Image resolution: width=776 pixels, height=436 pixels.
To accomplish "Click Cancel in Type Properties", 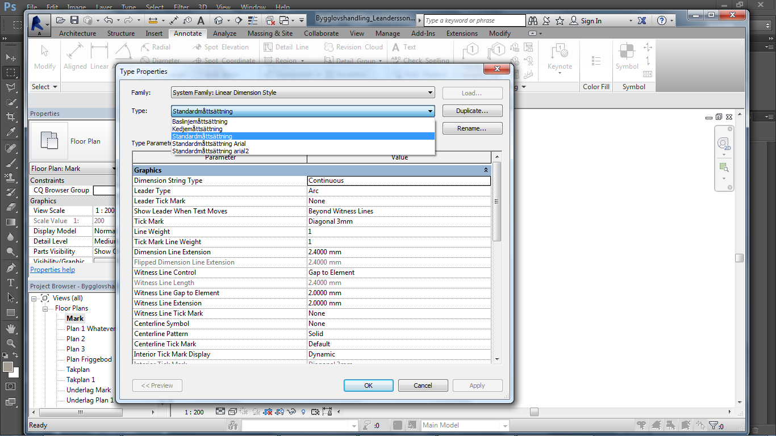I will pyautogui.click(x=423, y=385).
